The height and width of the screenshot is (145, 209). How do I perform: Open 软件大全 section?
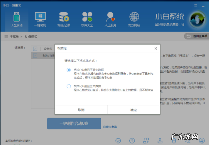click(87, 20)
